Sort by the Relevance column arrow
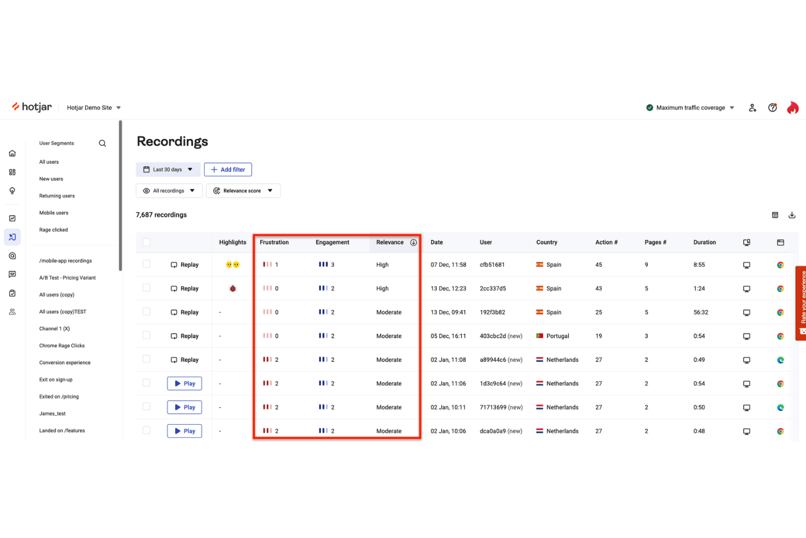 click(413, 243)
